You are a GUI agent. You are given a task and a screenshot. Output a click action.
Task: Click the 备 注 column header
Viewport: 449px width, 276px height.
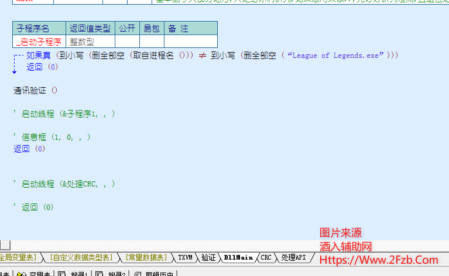coord(191,28)
